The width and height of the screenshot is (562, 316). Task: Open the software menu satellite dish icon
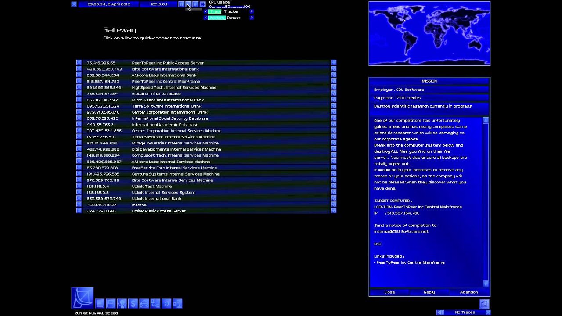82,298
